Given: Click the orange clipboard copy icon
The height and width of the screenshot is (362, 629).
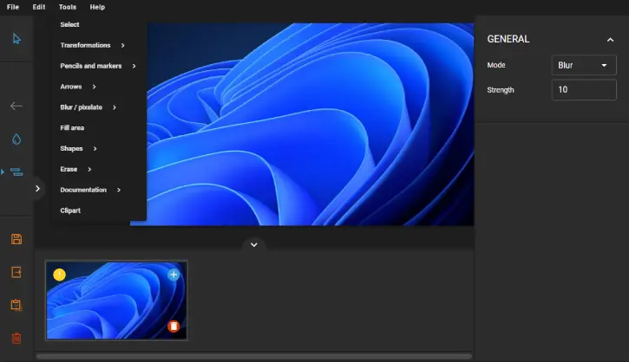Looking at the screenshot, I should pyautogui.click(x=16, y=305).
